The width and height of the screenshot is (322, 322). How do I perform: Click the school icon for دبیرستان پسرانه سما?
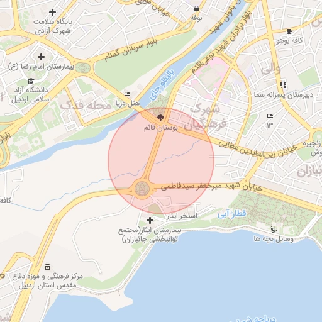pyautogui.click(x=283, y=85)
